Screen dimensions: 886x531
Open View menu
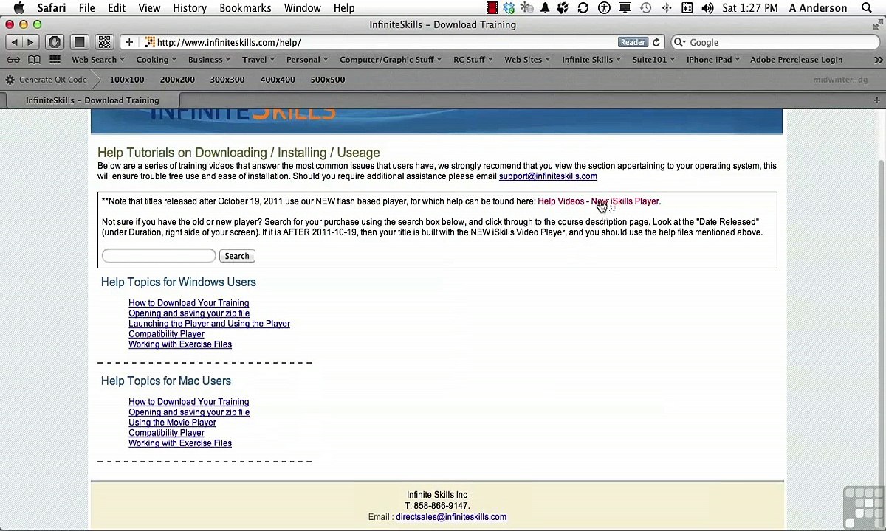149,8
